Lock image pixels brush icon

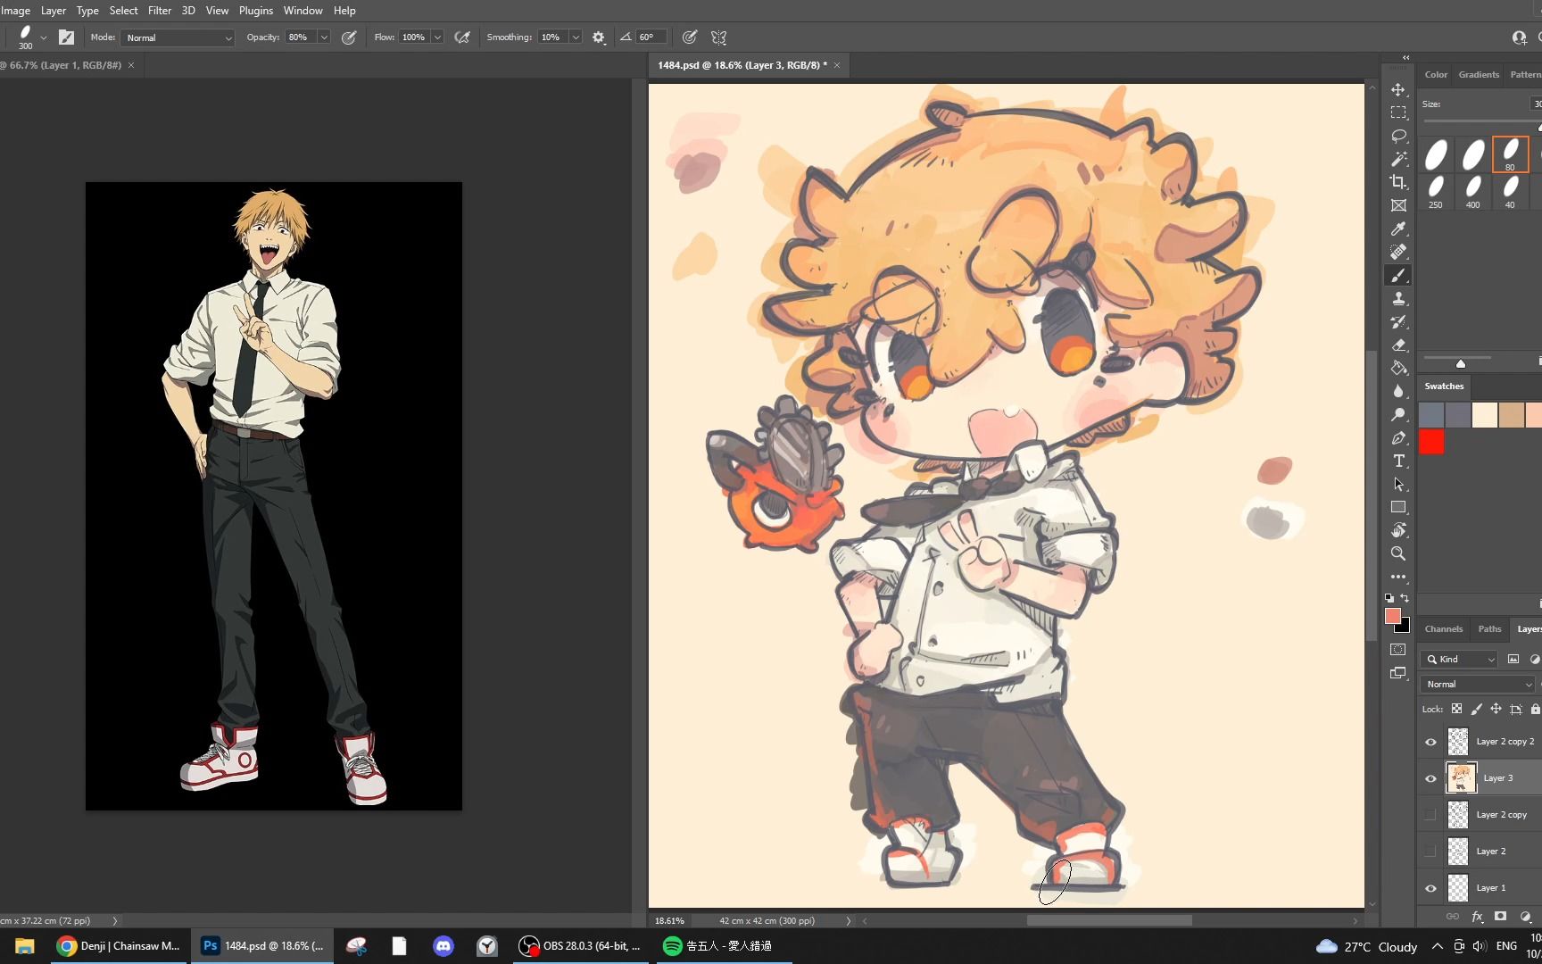1476,709
